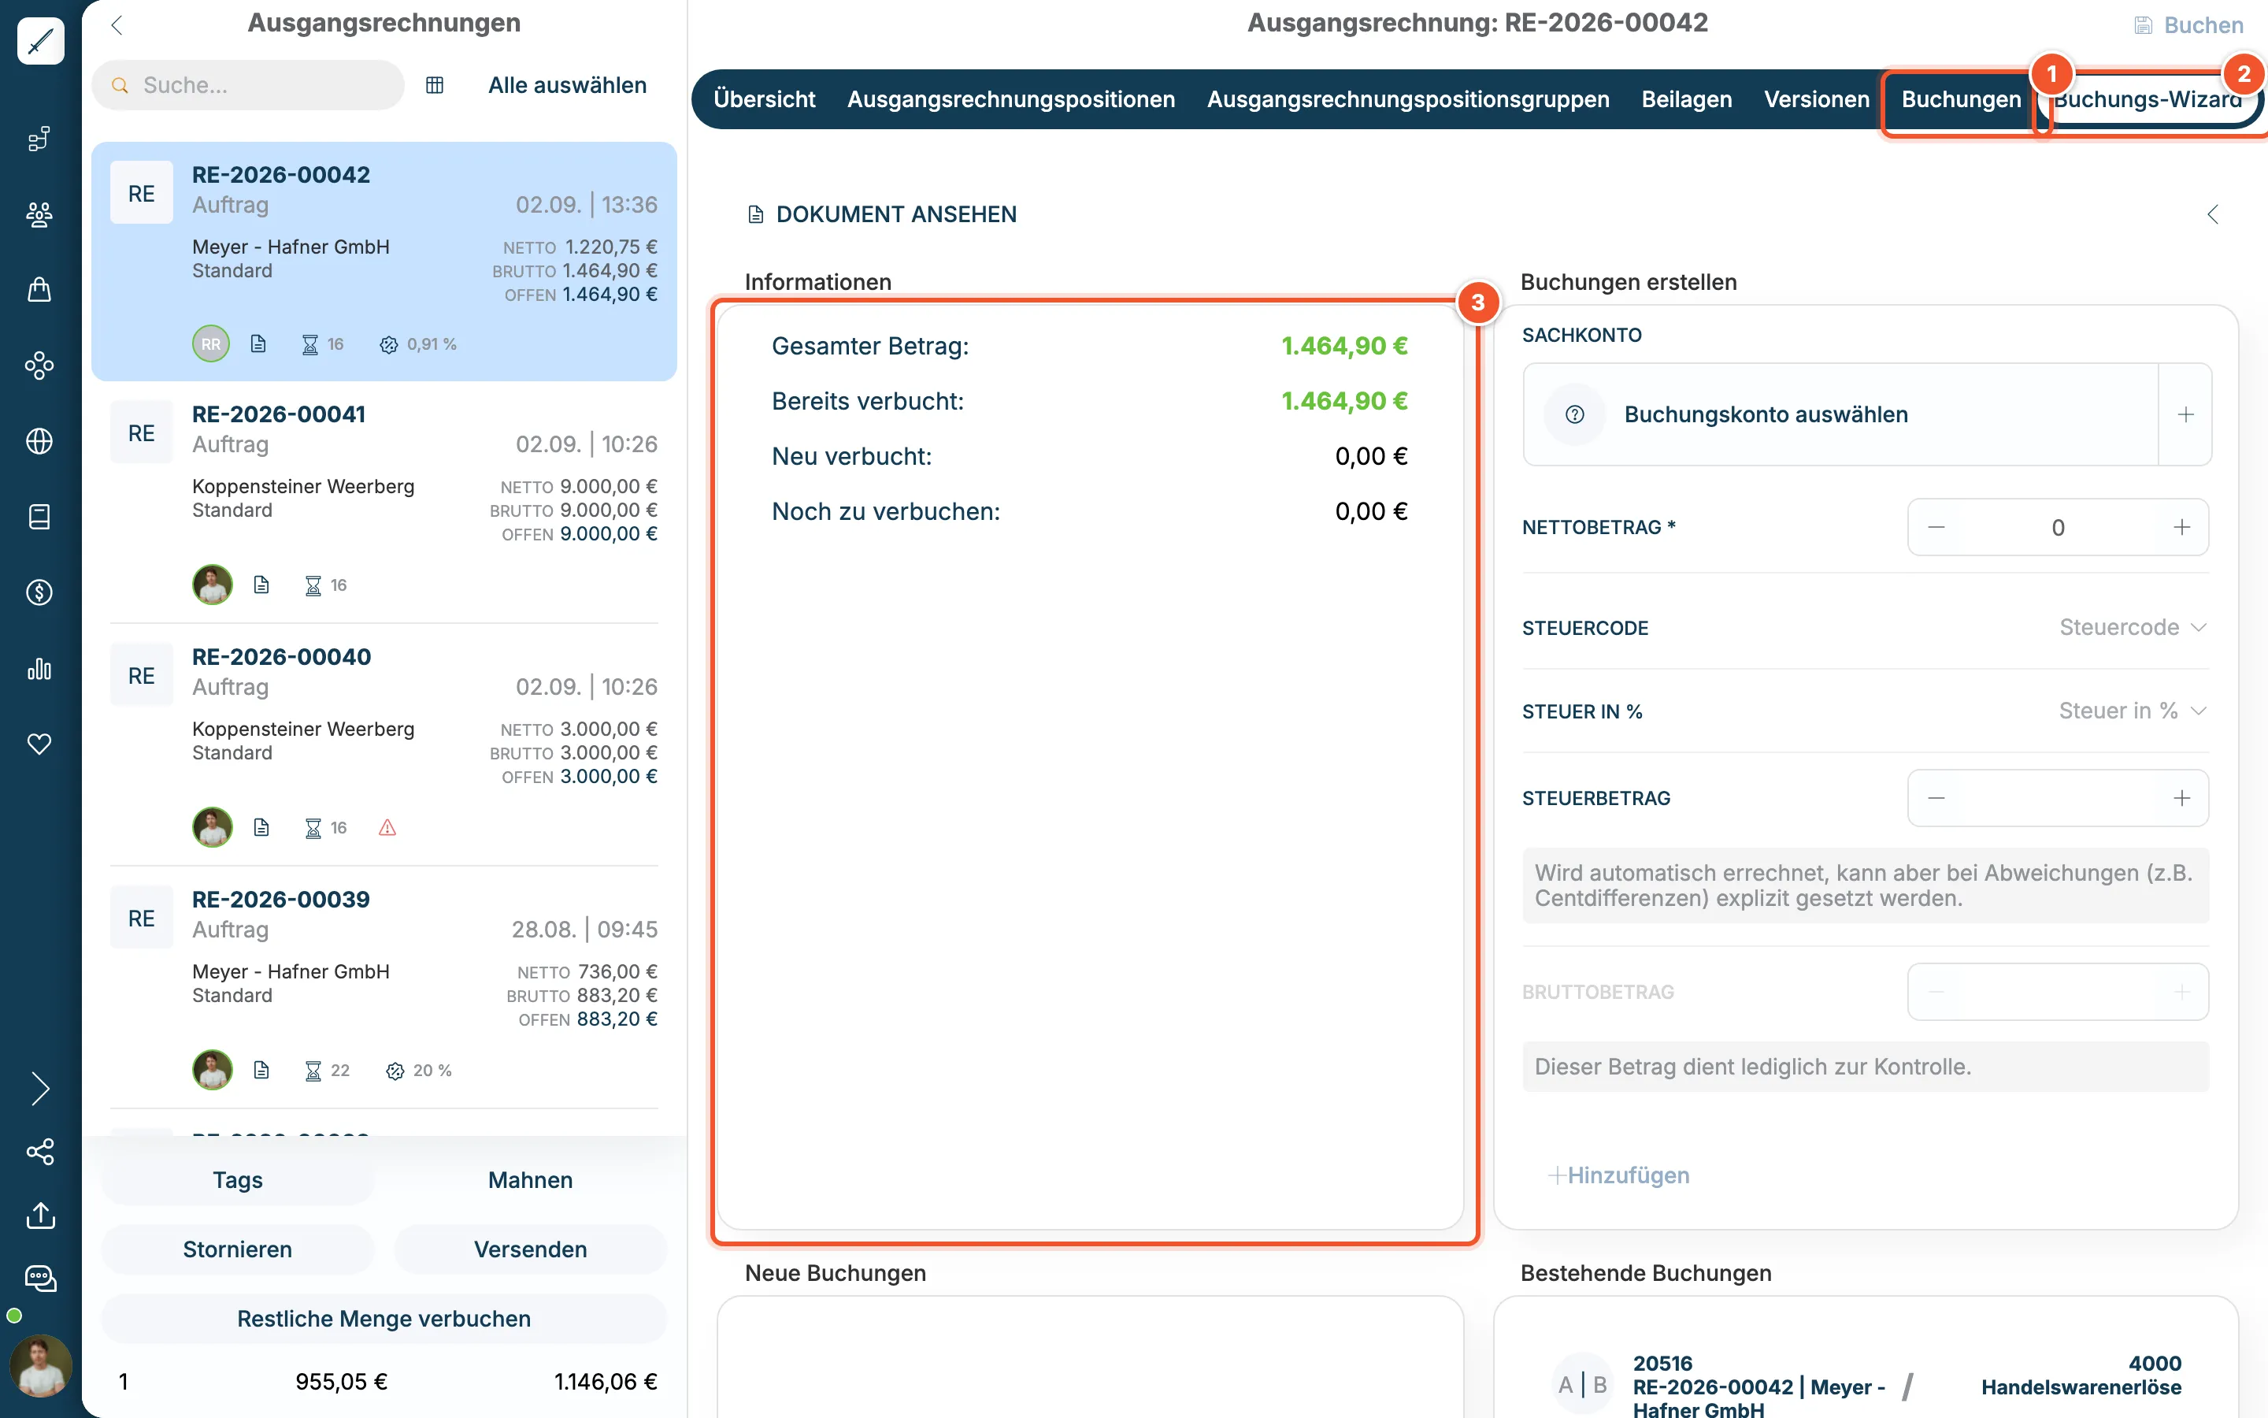Screen dimensions: 2268x1418
Task: Click the warning triangle on RE-2026-00040
Action: pos(387,827)
